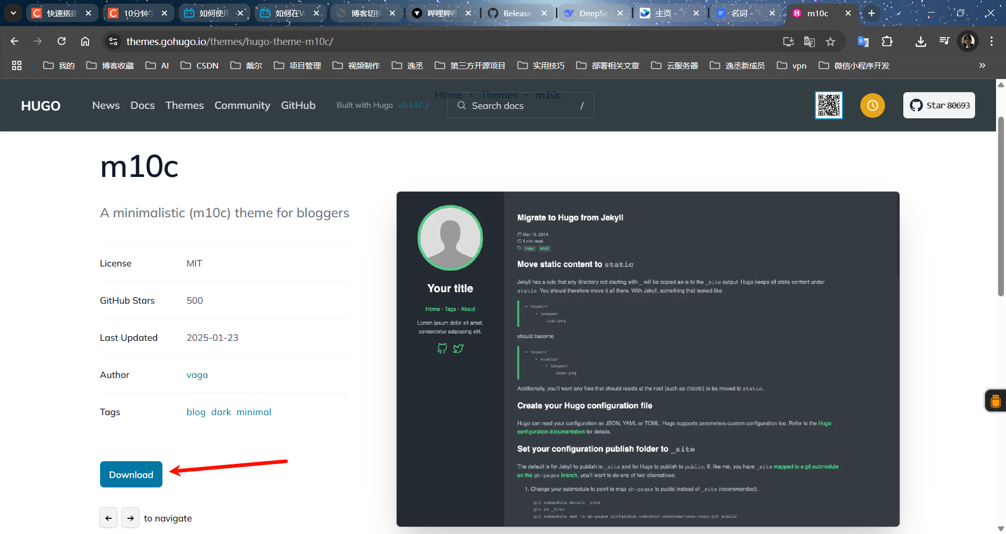
Task: Install page as app icon in address bar
Action: click(788, 41)
